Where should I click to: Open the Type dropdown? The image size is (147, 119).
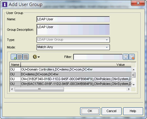click(73, 40)
